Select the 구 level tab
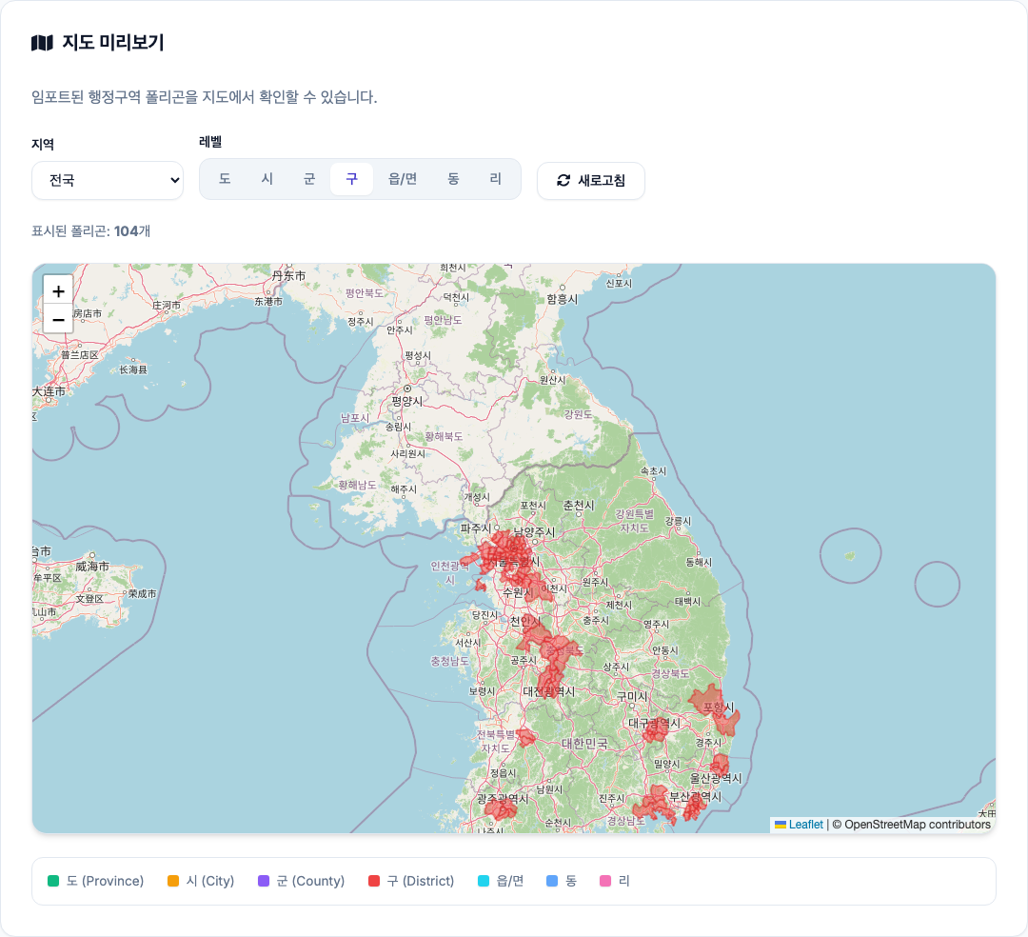This screenshot has height=937, width=1028. pos(351,179)
